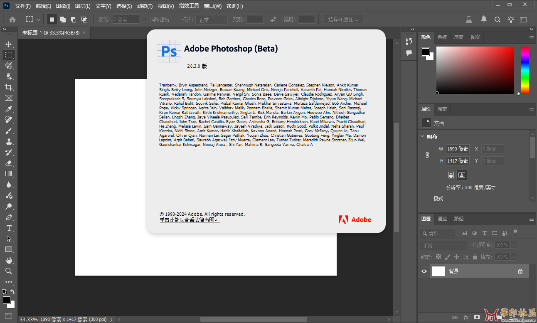Select the Brush tool
Screen dimensions: 537x323
[9, 131]
